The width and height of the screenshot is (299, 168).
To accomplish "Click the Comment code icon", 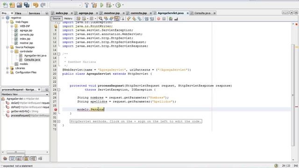I will (171, 19).
